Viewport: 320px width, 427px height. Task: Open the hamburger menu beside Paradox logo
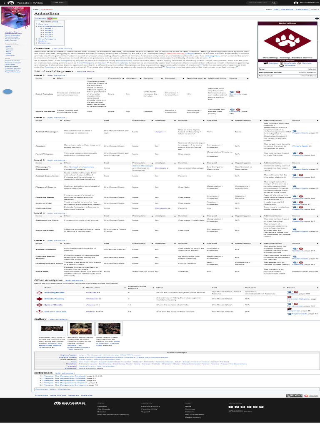(x=4, y=3)
